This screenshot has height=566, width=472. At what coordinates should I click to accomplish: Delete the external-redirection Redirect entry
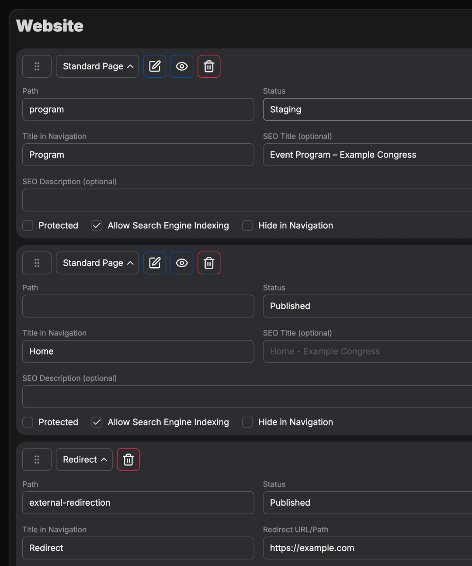click(x=128, y=459)
